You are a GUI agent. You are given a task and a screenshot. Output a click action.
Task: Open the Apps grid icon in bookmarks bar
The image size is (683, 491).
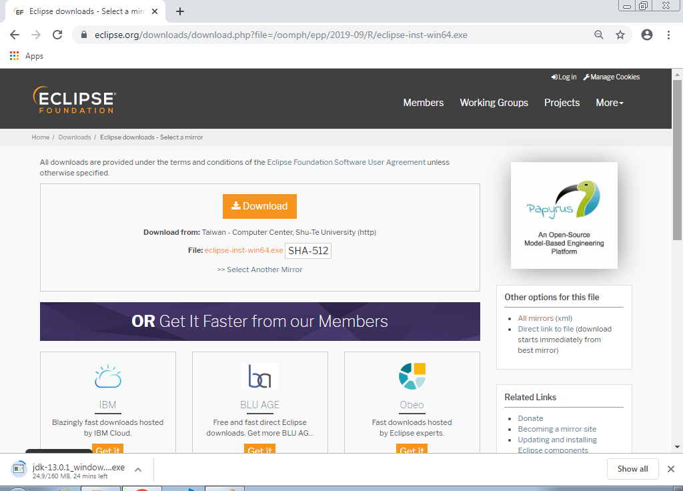(x=15, y=56)
